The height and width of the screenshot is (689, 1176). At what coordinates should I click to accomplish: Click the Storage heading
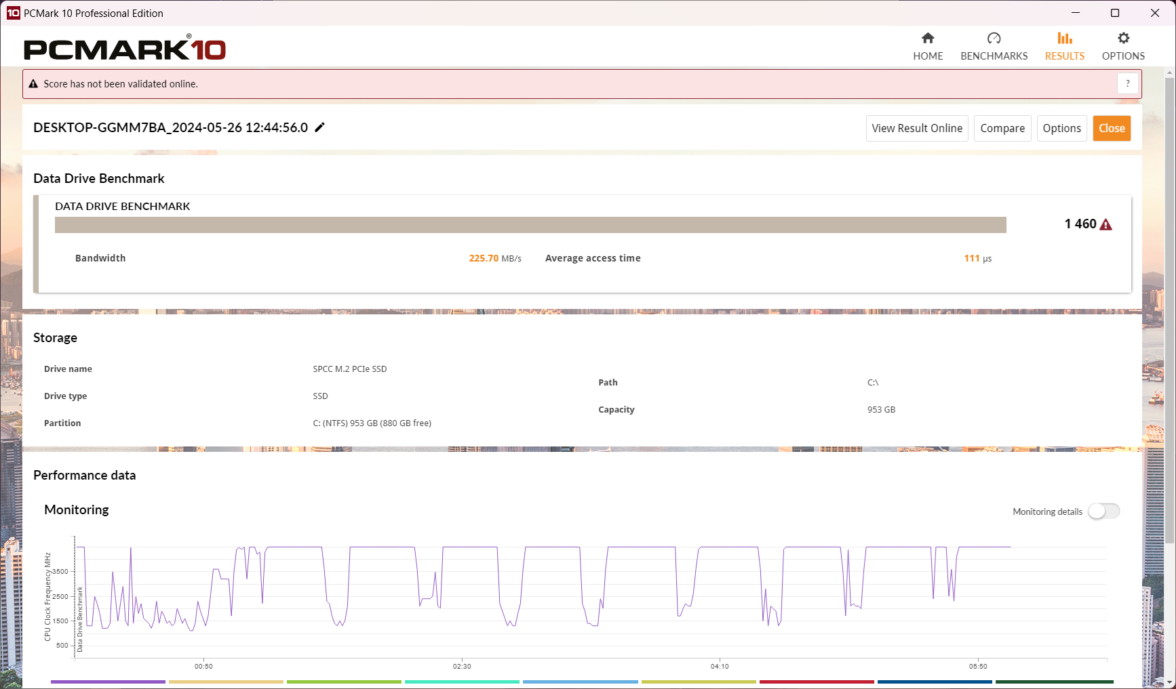tap(55, 337)
